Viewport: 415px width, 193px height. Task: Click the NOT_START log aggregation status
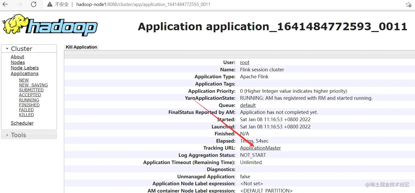click(x=253, y=155)
